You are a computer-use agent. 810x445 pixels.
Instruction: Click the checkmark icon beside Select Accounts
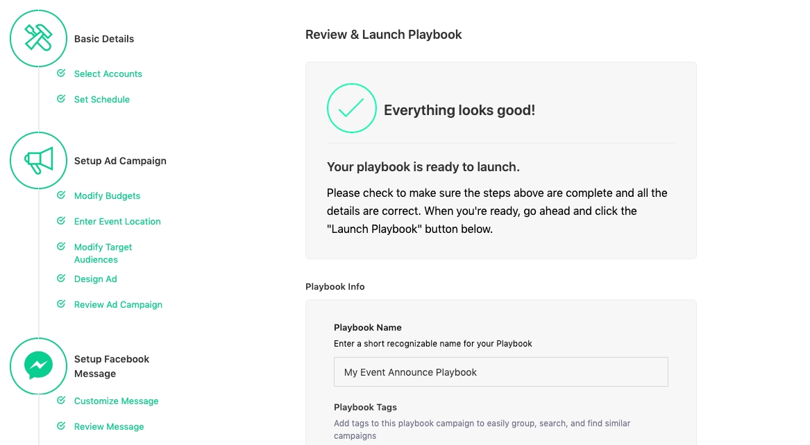point(61,73)
